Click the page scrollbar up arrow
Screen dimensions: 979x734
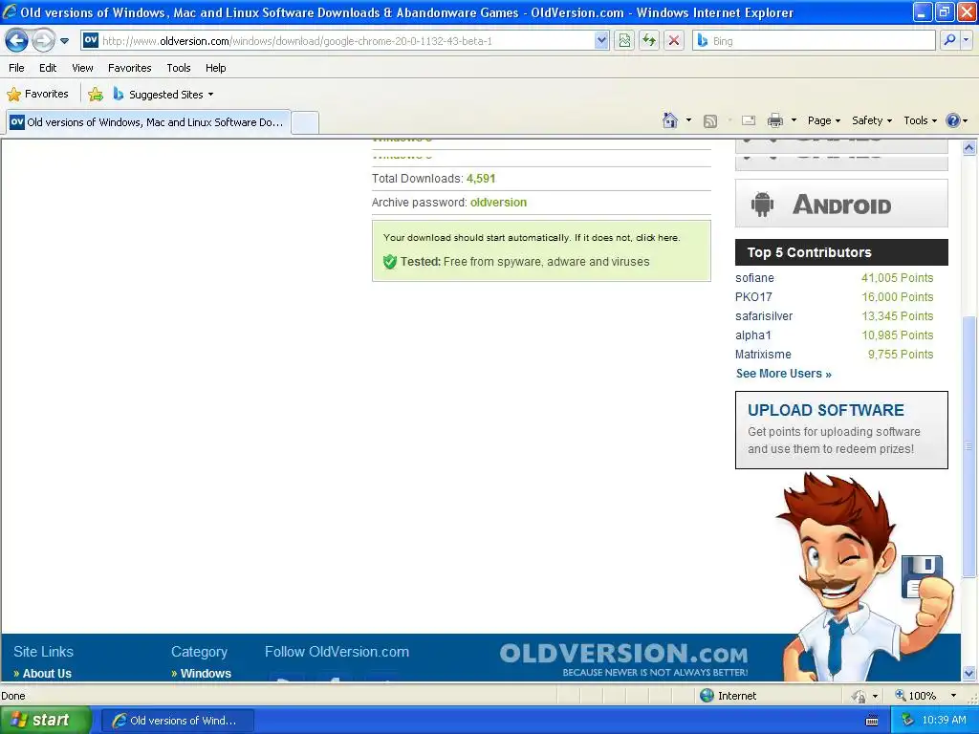[x=969, y=148]
